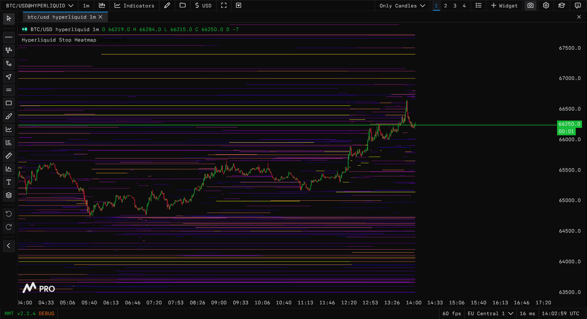Select the Text annotation tool

point(8,182)
